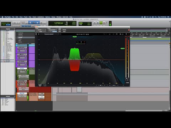Click the volume icon in the menu bar
The image size is (171, 128).
(x=153, y=17)
